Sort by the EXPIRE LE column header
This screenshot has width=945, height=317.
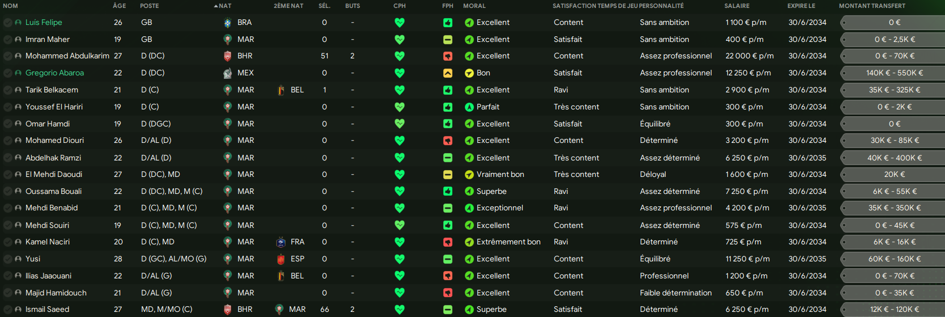click(x=801, y=6)
